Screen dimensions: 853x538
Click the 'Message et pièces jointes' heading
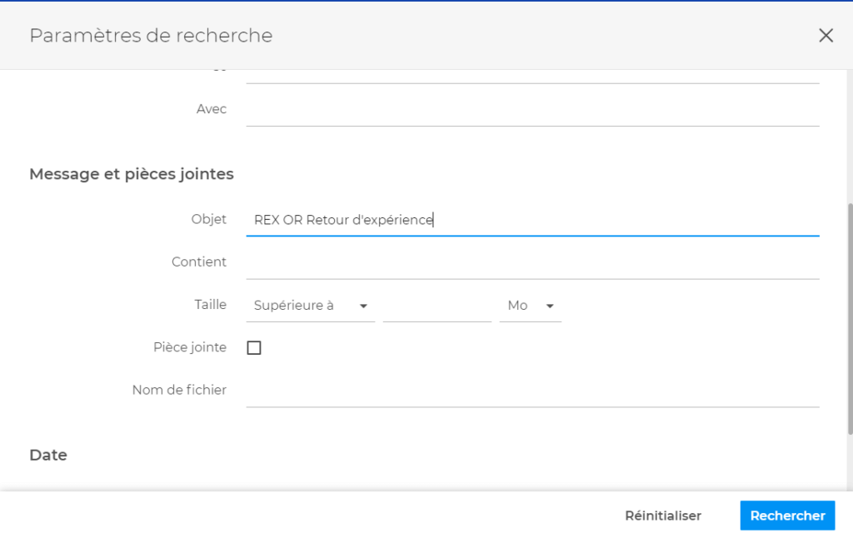click(x=132, y=174)
